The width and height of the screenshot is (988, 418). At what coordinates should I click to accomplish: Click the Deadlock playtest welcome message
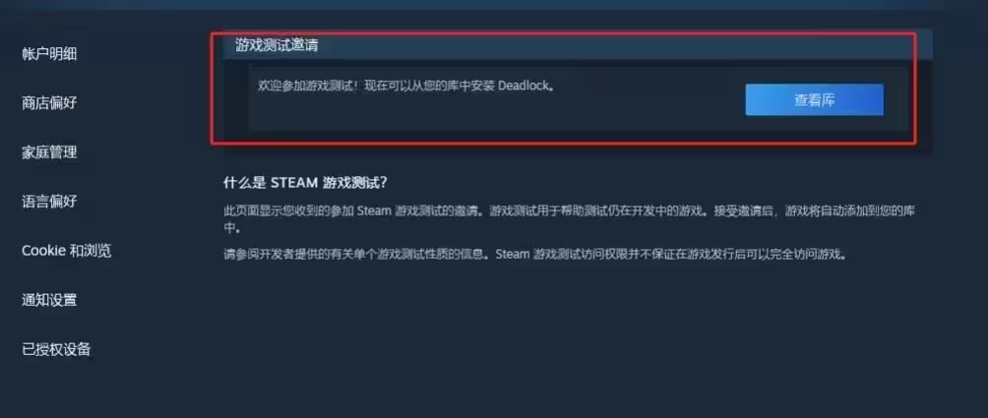pyautogui.click(x=406, y=87)
